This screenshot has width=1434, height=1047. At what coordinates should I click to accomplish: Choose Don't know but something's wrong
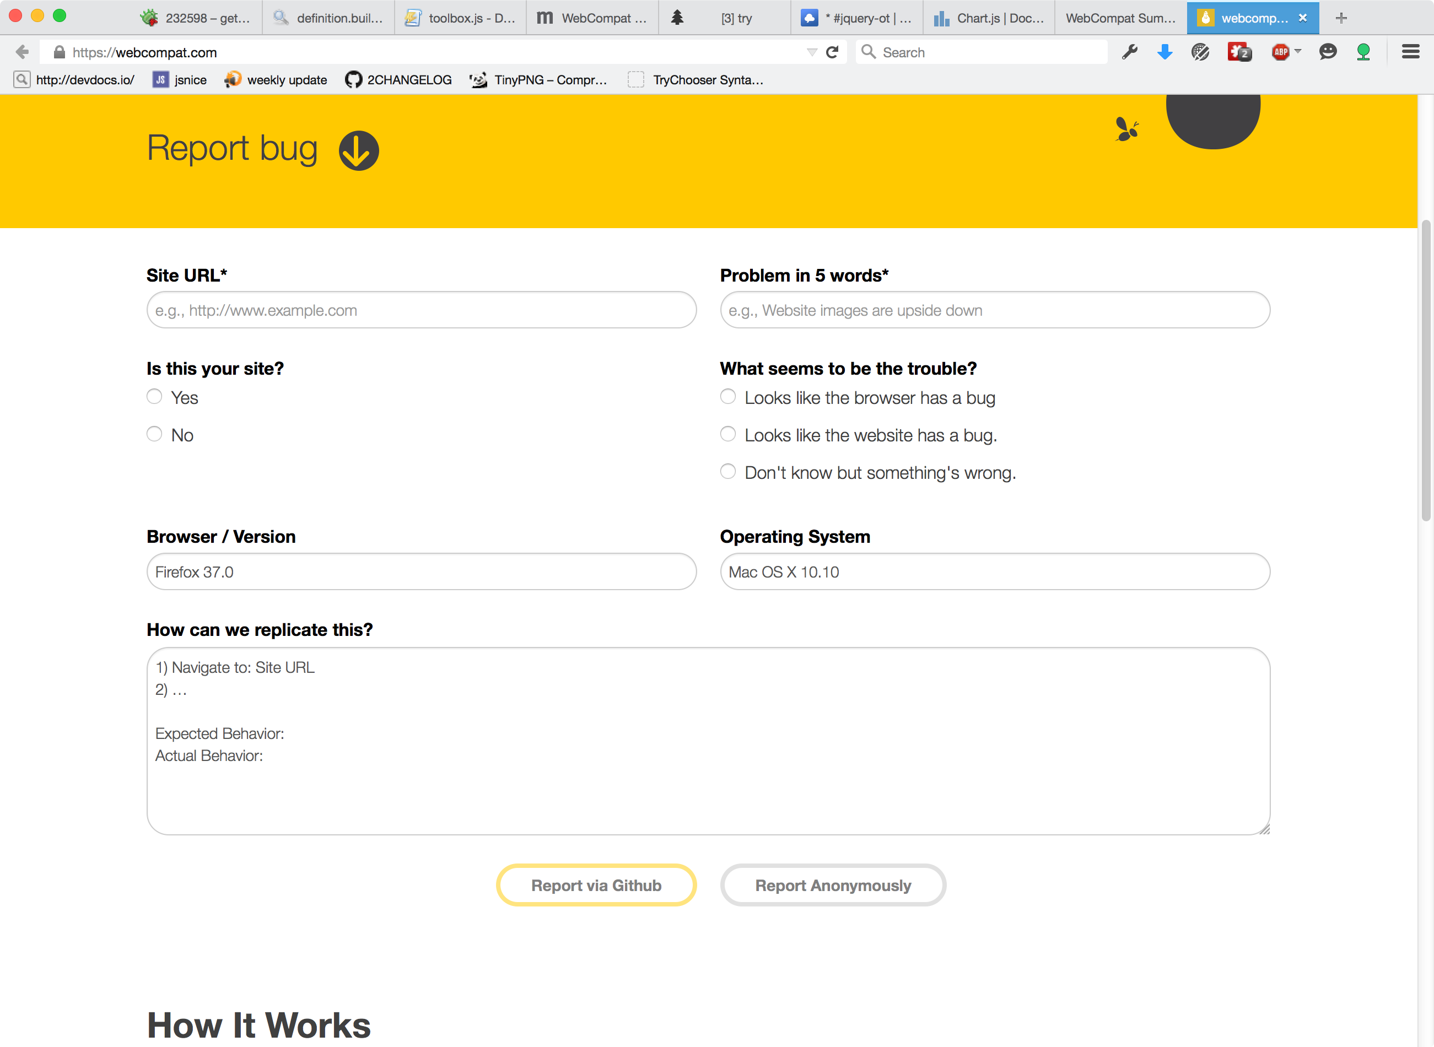point(727,472)
